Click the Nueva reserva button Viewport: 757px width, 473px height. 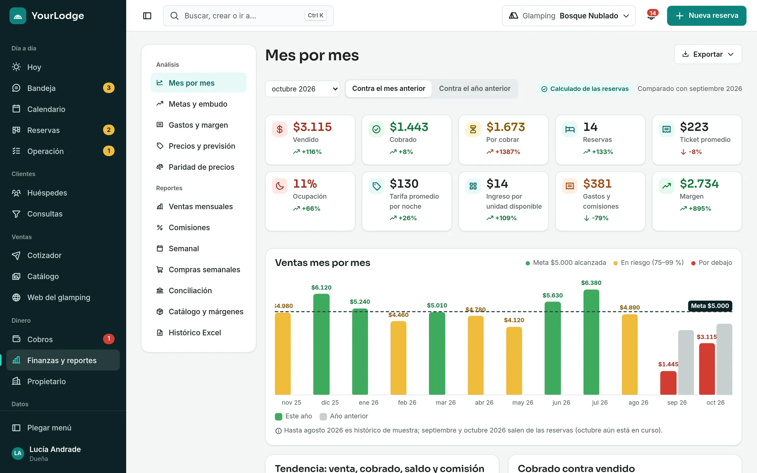coord(707,16)
